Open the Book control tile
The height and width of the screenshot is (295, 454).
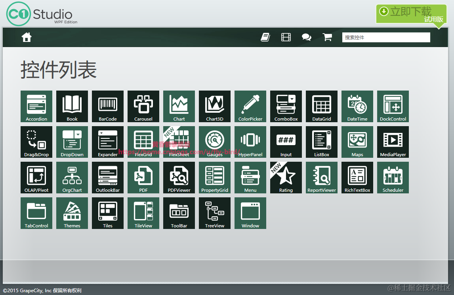pyautogui.click(x=72, y=106)
